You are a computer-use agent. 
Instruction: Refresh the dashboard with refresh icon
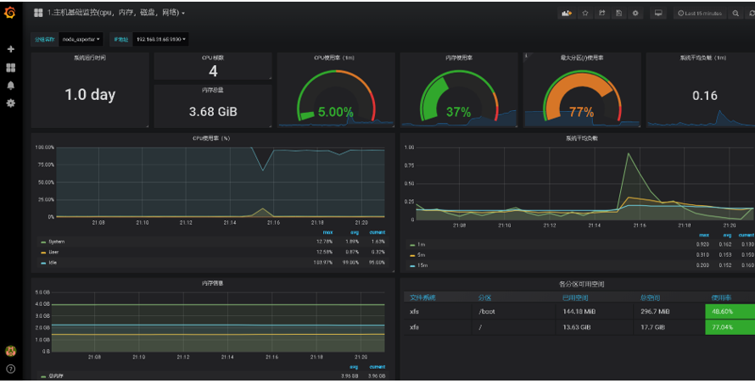[751, 14]
